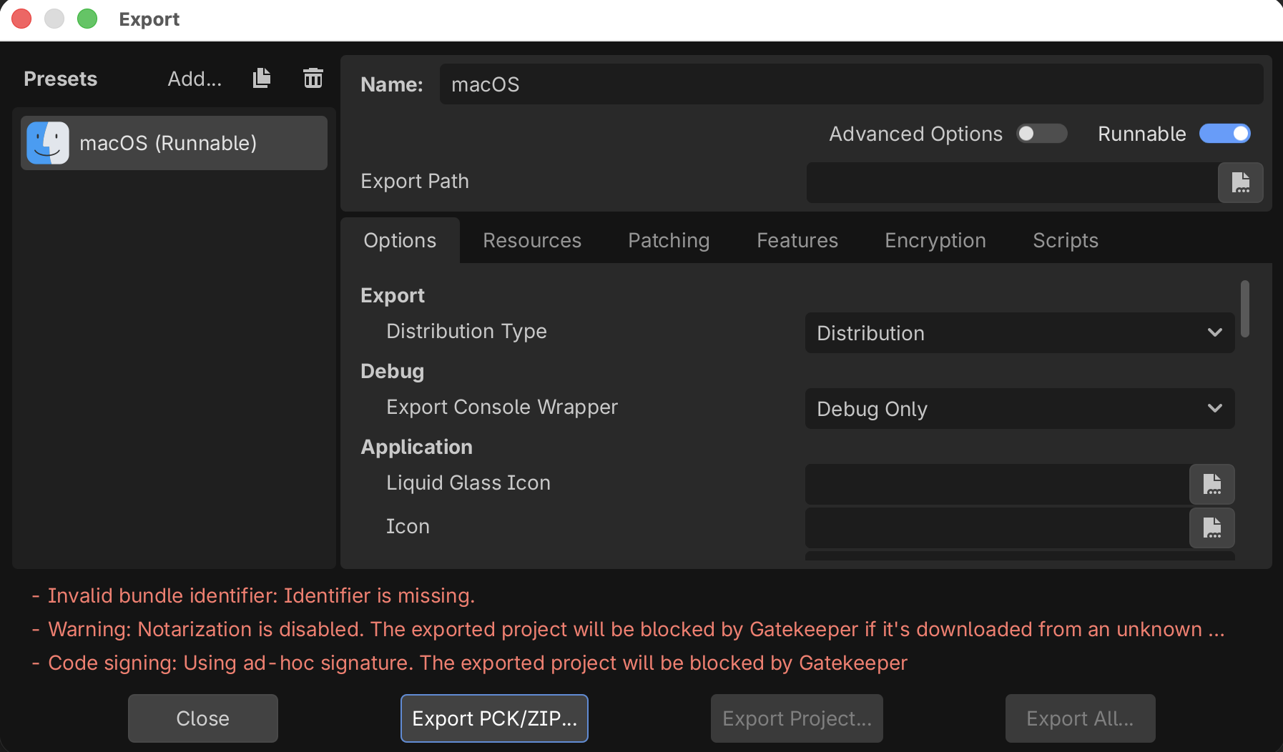Enable Advanced Options toggle
Viewport: 1283px width, 752px height.
pyautogui.click(x=1041, y=134)
